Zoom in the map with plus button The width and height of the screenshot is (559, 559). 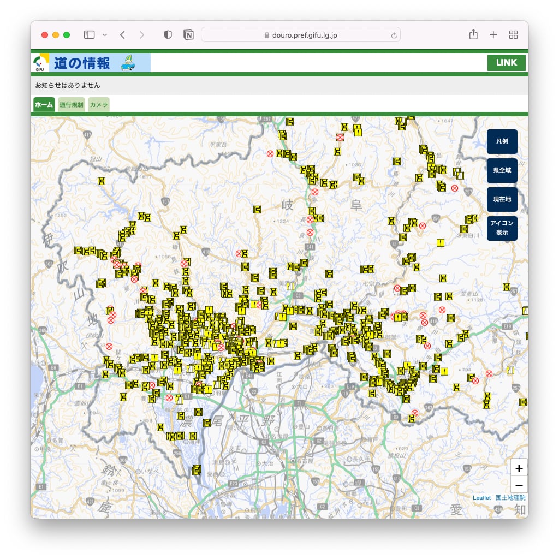[519, 468]
